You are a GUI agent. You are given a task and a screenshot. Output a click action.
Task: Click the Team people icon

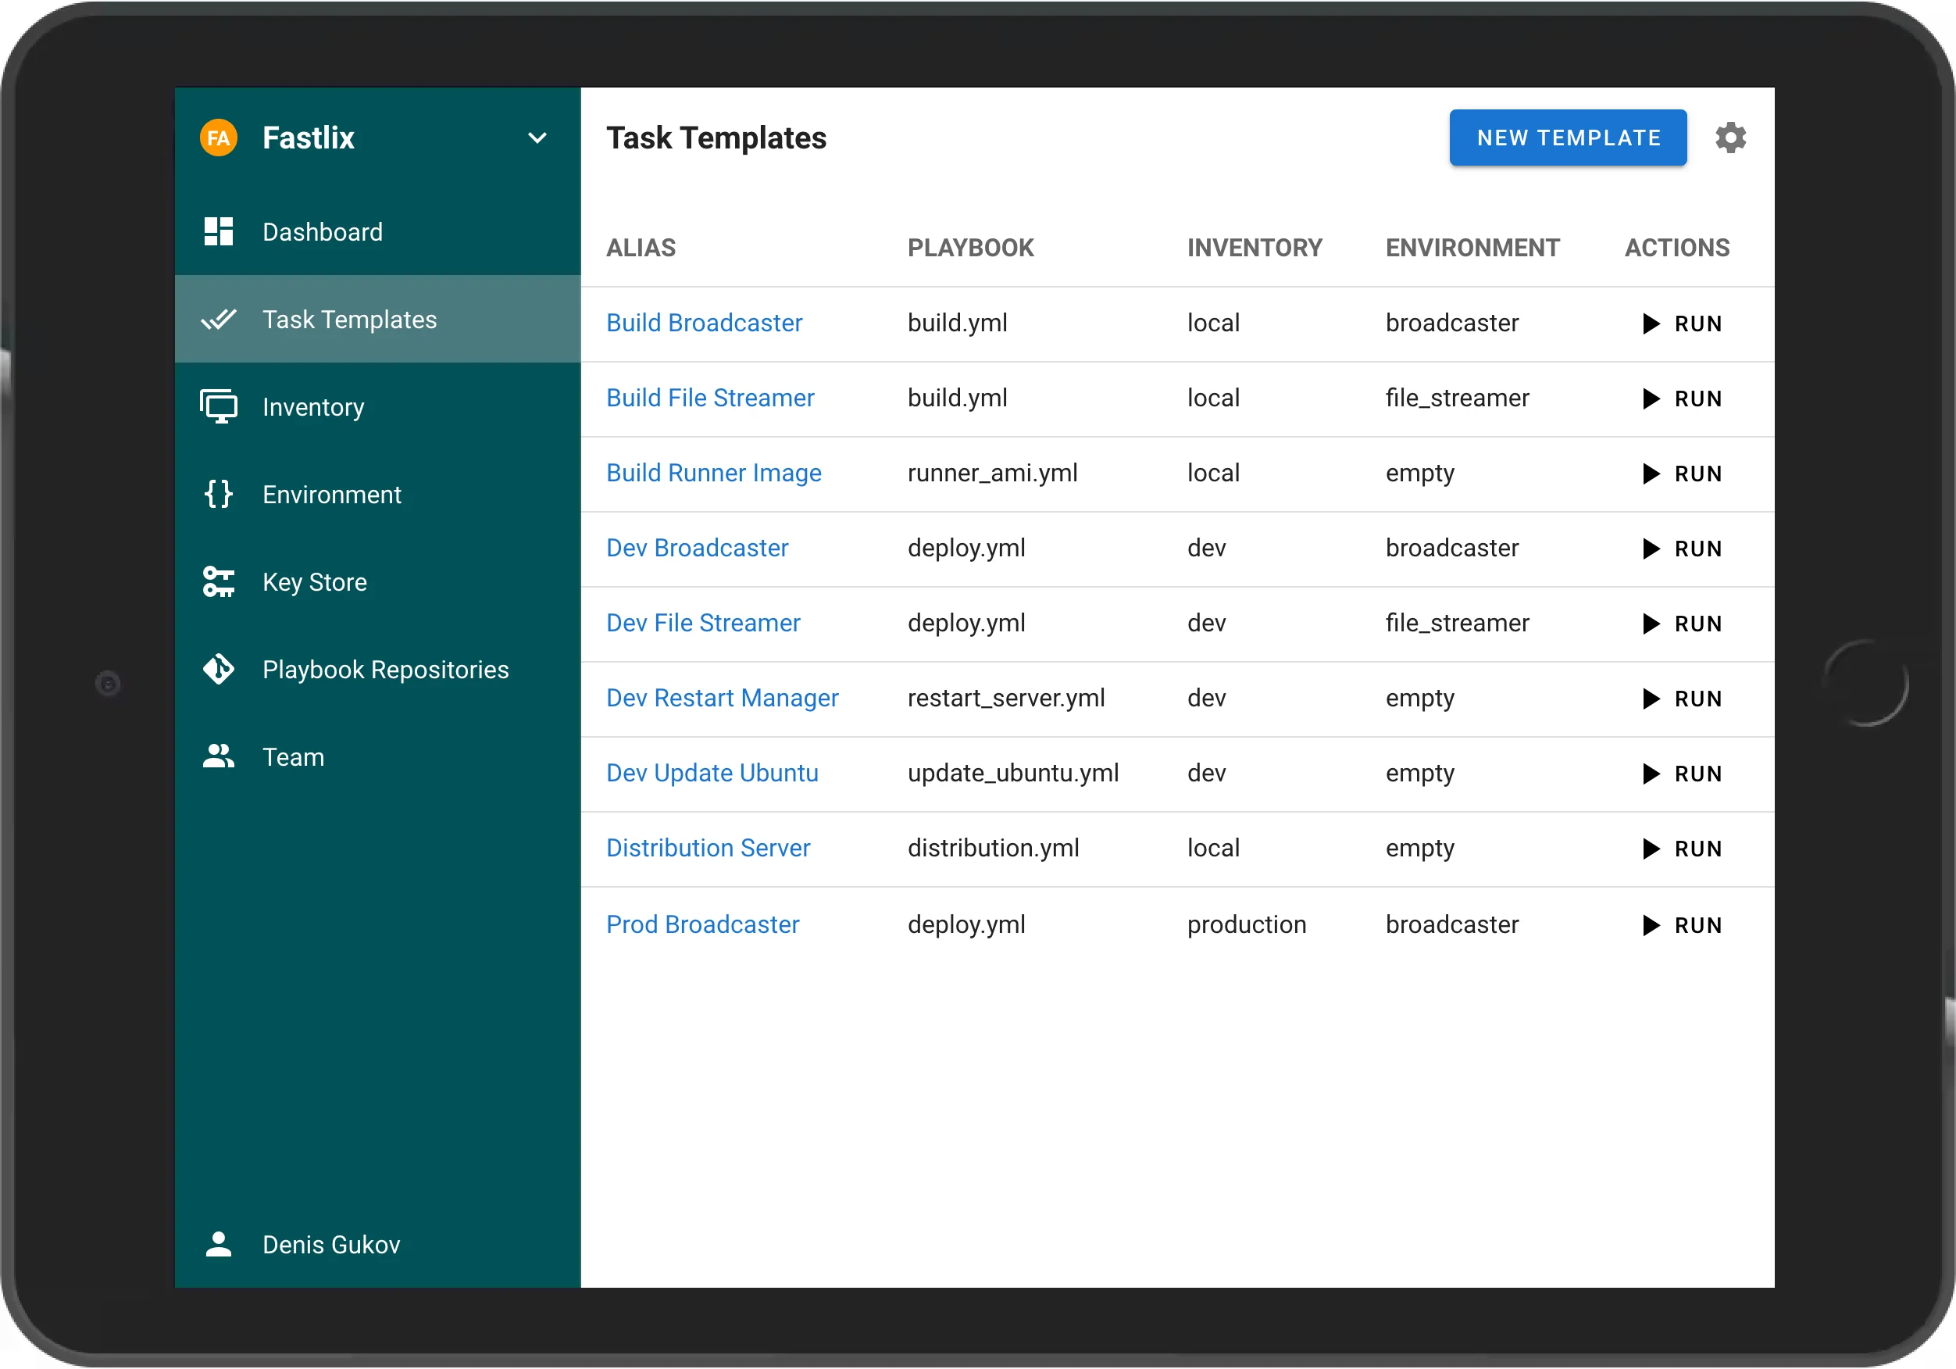coord(218,757)
